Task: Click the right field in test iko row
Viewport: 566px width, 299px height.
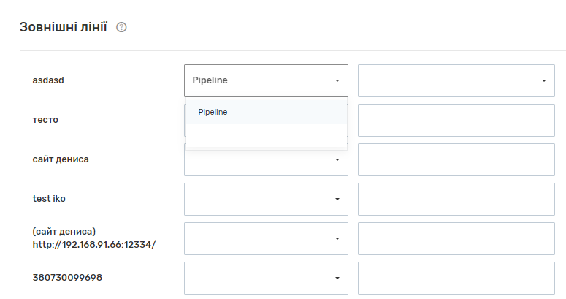Action: (456, 199)
